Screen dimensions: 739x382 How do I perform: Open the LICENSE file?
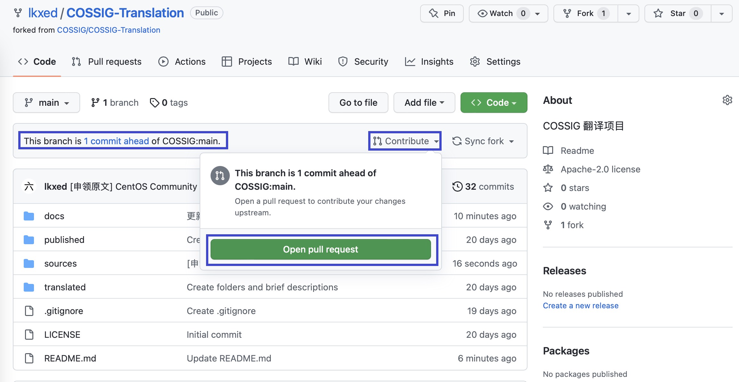coord(62,335)
